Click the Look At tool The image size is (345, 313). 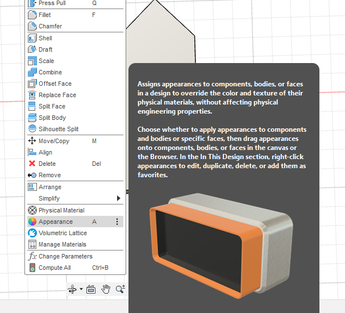(91, 289)
